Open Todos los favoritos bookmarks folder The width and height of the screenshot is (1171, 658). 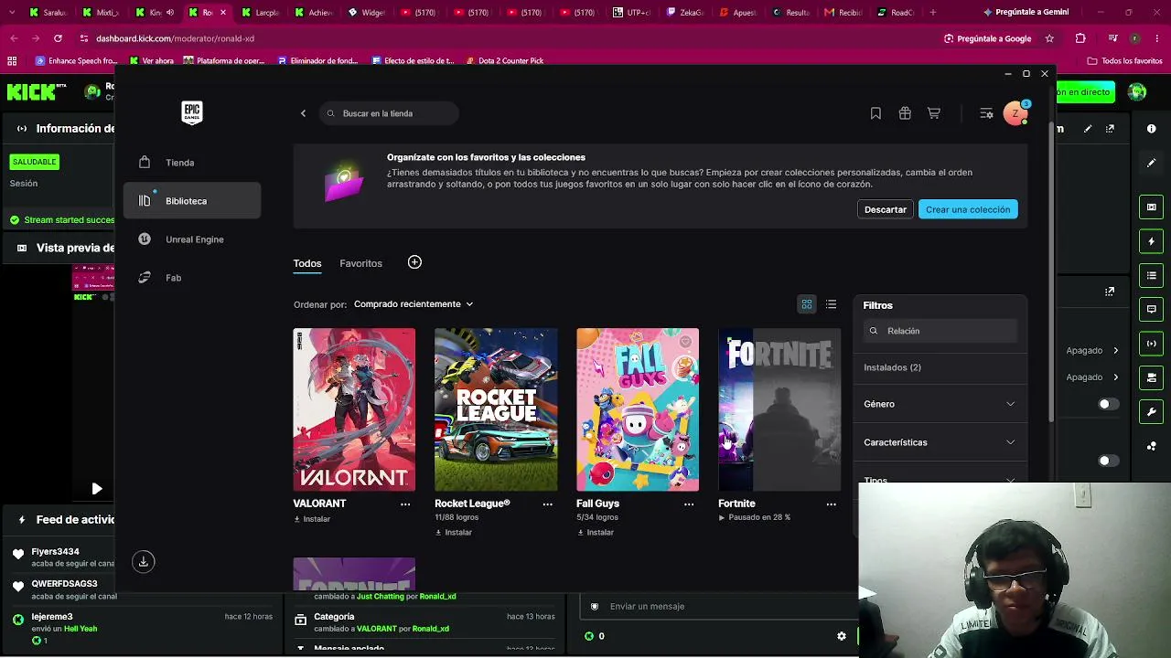1124,61
